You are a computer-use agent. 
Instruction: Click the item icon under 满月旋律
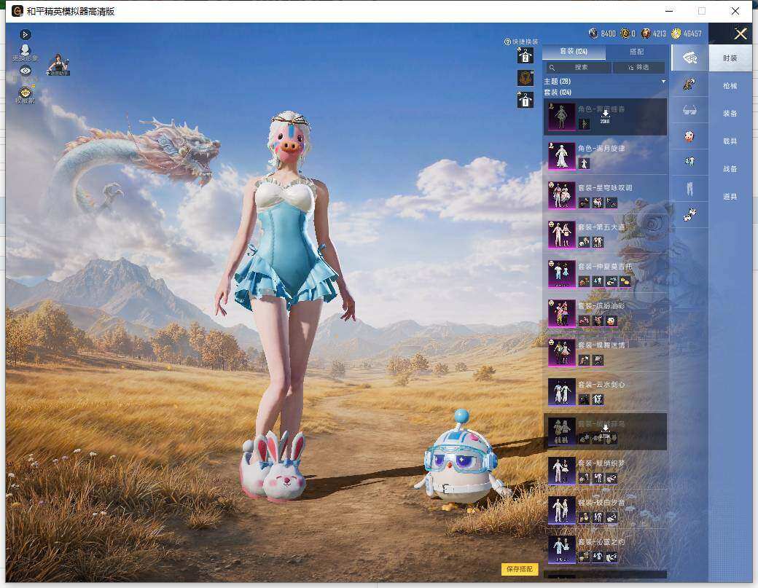(x=584, y=164)
